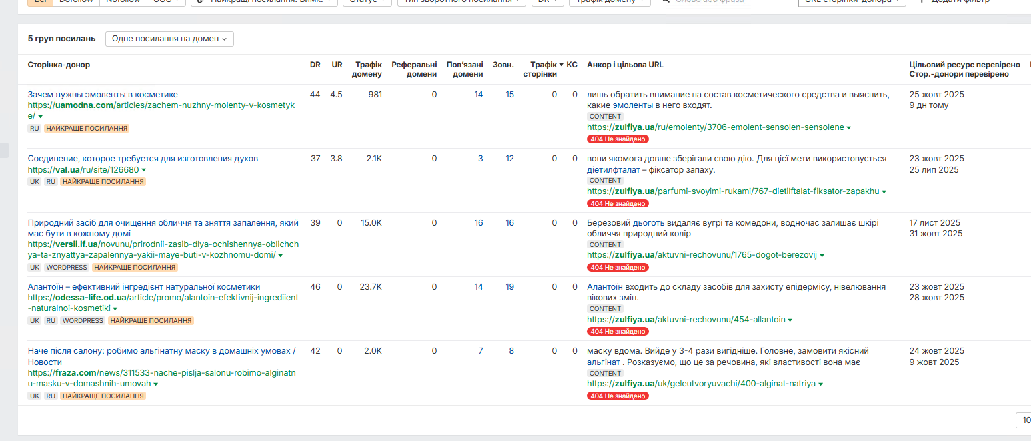Screen dimensions: 1031x441
Task: Click linked domains value 3 for val.ua
Action: tap(481, 159)
